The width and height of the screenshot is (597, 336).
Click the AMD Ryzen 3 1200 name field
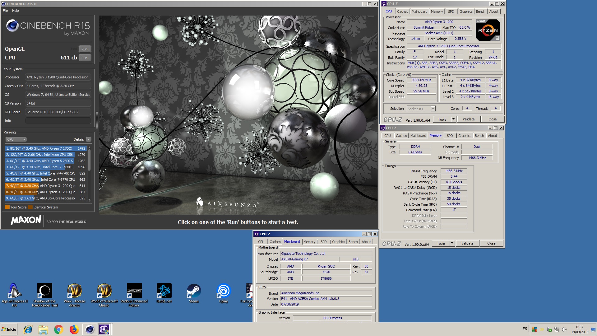pos(439,22)
